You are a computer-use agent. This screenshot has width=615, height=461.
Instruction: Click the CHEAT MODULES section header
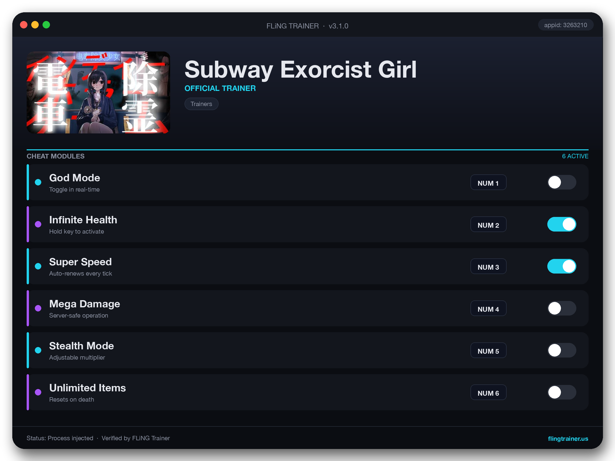(56, 156)
